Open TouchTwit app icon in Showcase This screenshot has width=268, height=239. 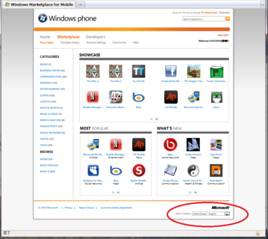[138, 71]
